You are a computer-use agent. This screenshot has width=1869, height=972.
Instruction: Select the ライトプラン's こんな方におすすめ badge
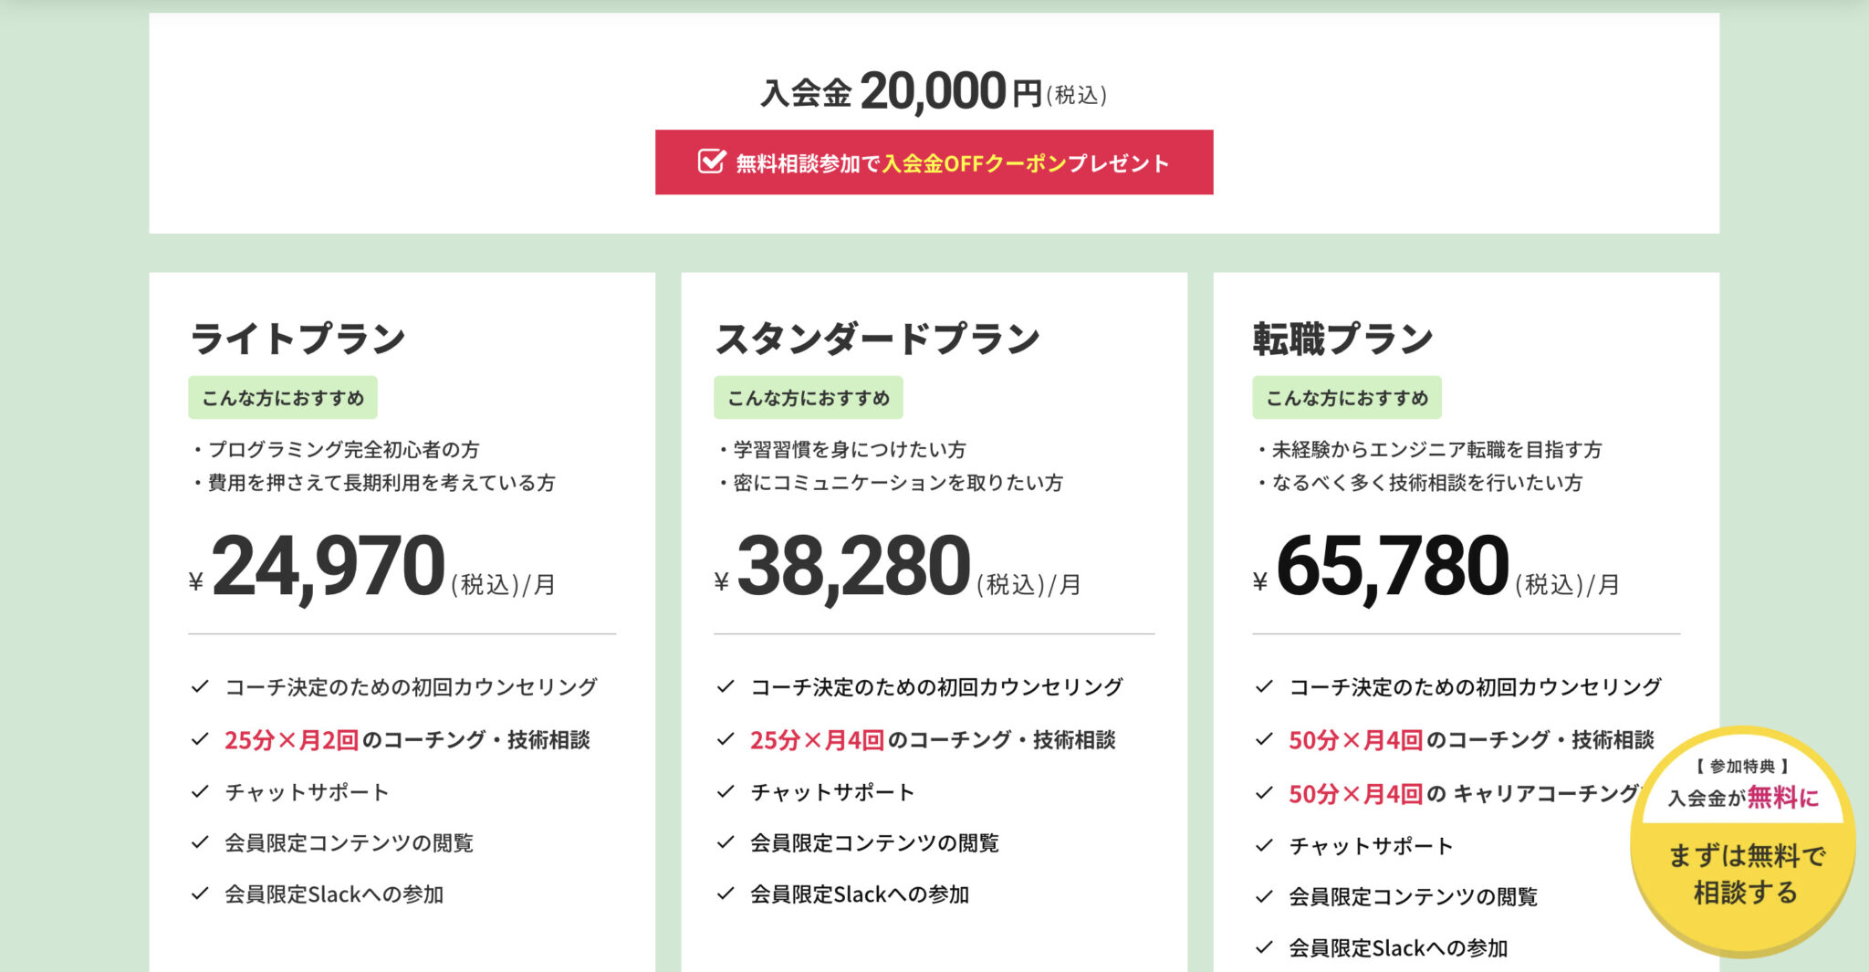(283, 397)
